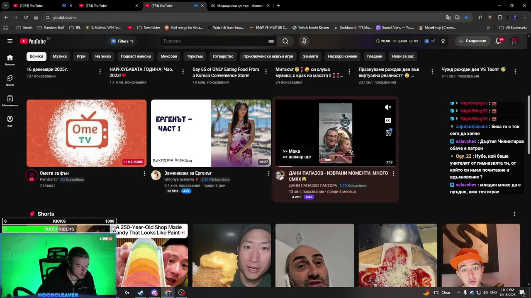Open the Вие profile sidebar item
Screen dimensions: 531x298
tap(10, 121)
